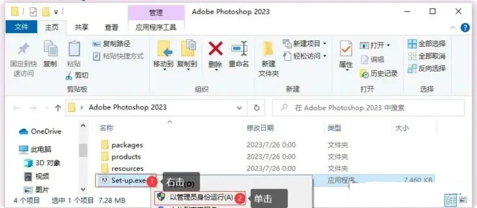This screenshot has height=208, width=477.
Task: Click the refresh button
Action: click(257, 108)
